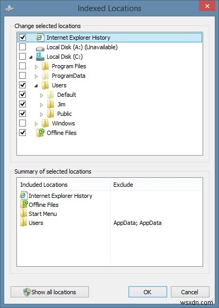Screen dimensions: 219x308
Task: Click the Exclude column header
Action: click(157, 185)
